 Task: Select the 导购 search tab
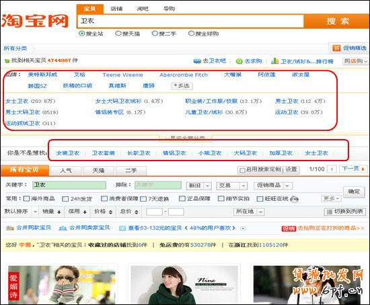click(x=169, y=9)
